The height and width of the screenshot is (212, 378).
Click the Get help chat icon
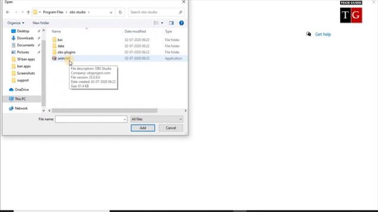[308, 34]
